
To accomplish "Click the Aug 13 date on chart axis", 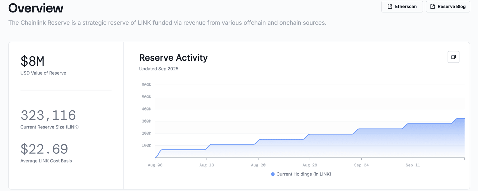I will point(207,165).
